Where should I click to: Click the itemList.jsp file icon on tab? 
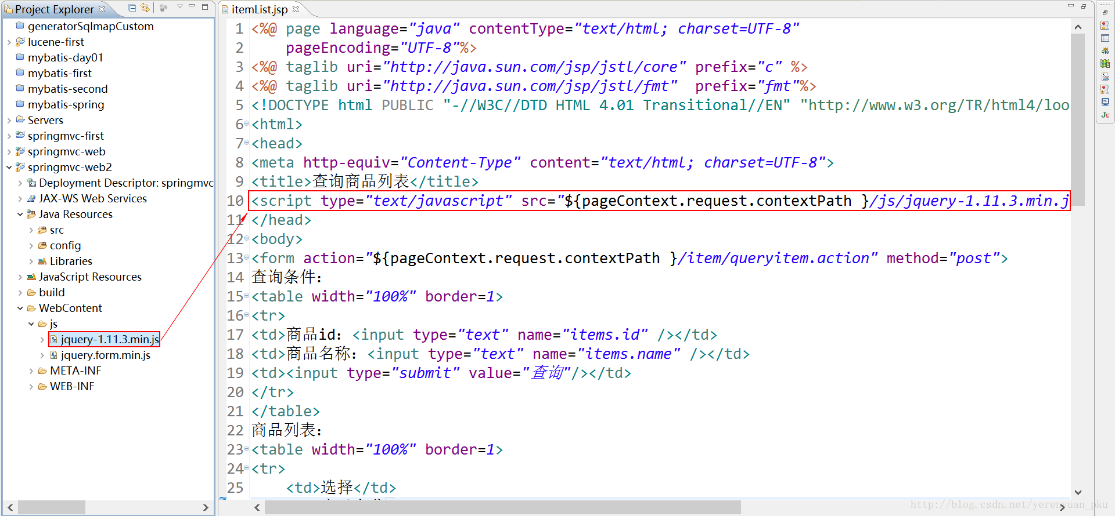coord(225,9)
